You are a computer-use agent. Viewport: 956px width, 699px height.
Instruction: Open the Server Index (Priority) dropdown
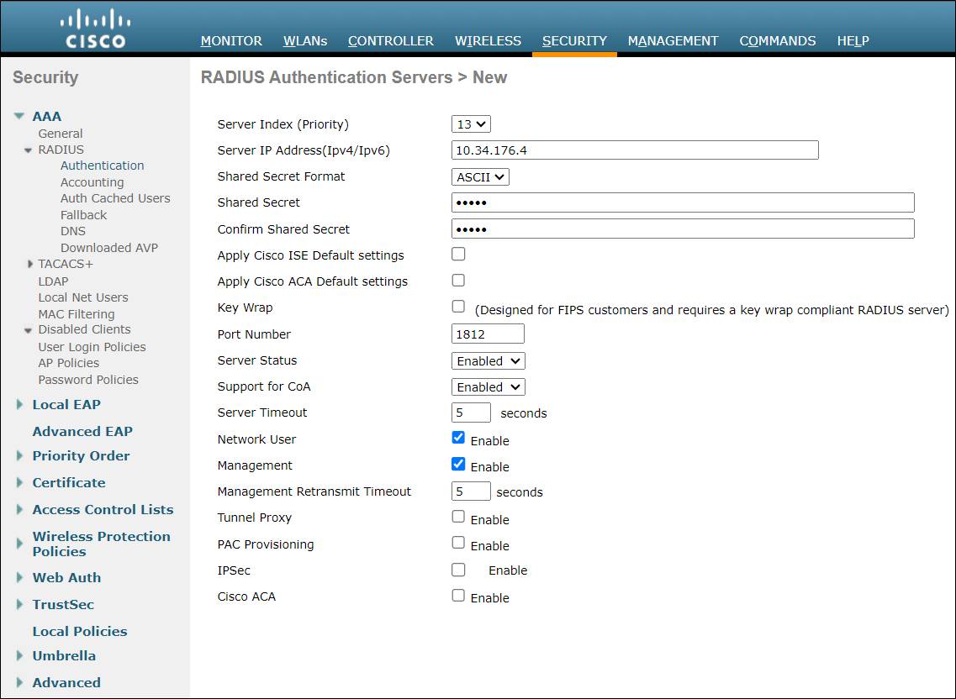[471, 124]
